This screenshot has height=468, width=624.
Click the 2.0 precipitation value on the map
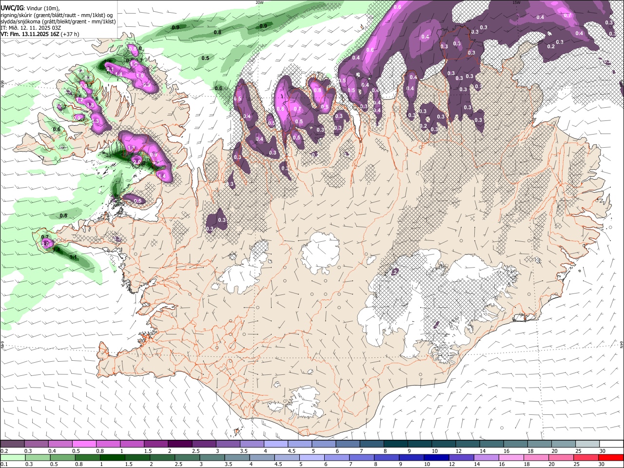(x=137, y=161)
